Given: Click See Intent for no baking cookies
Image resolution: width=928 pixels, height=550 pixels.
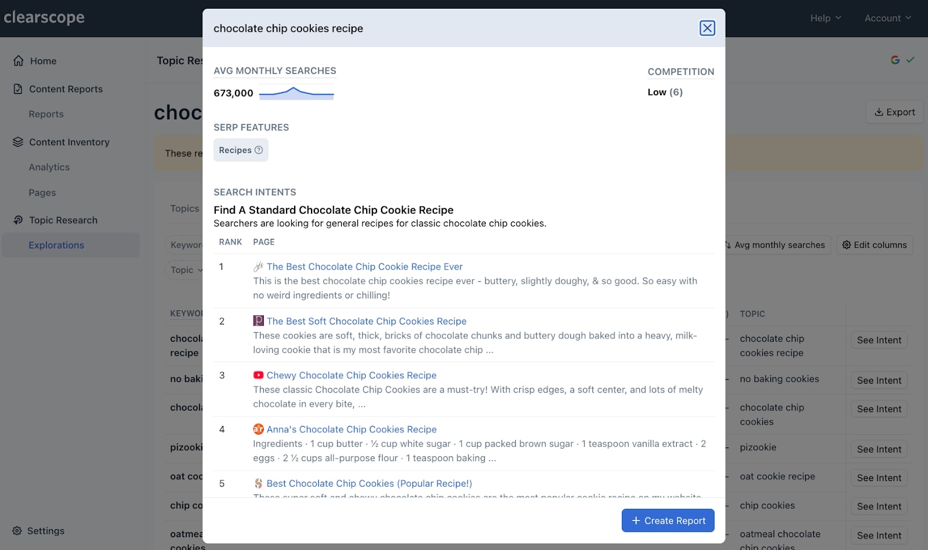Looking at the screenshot, I should coord(879,380).
